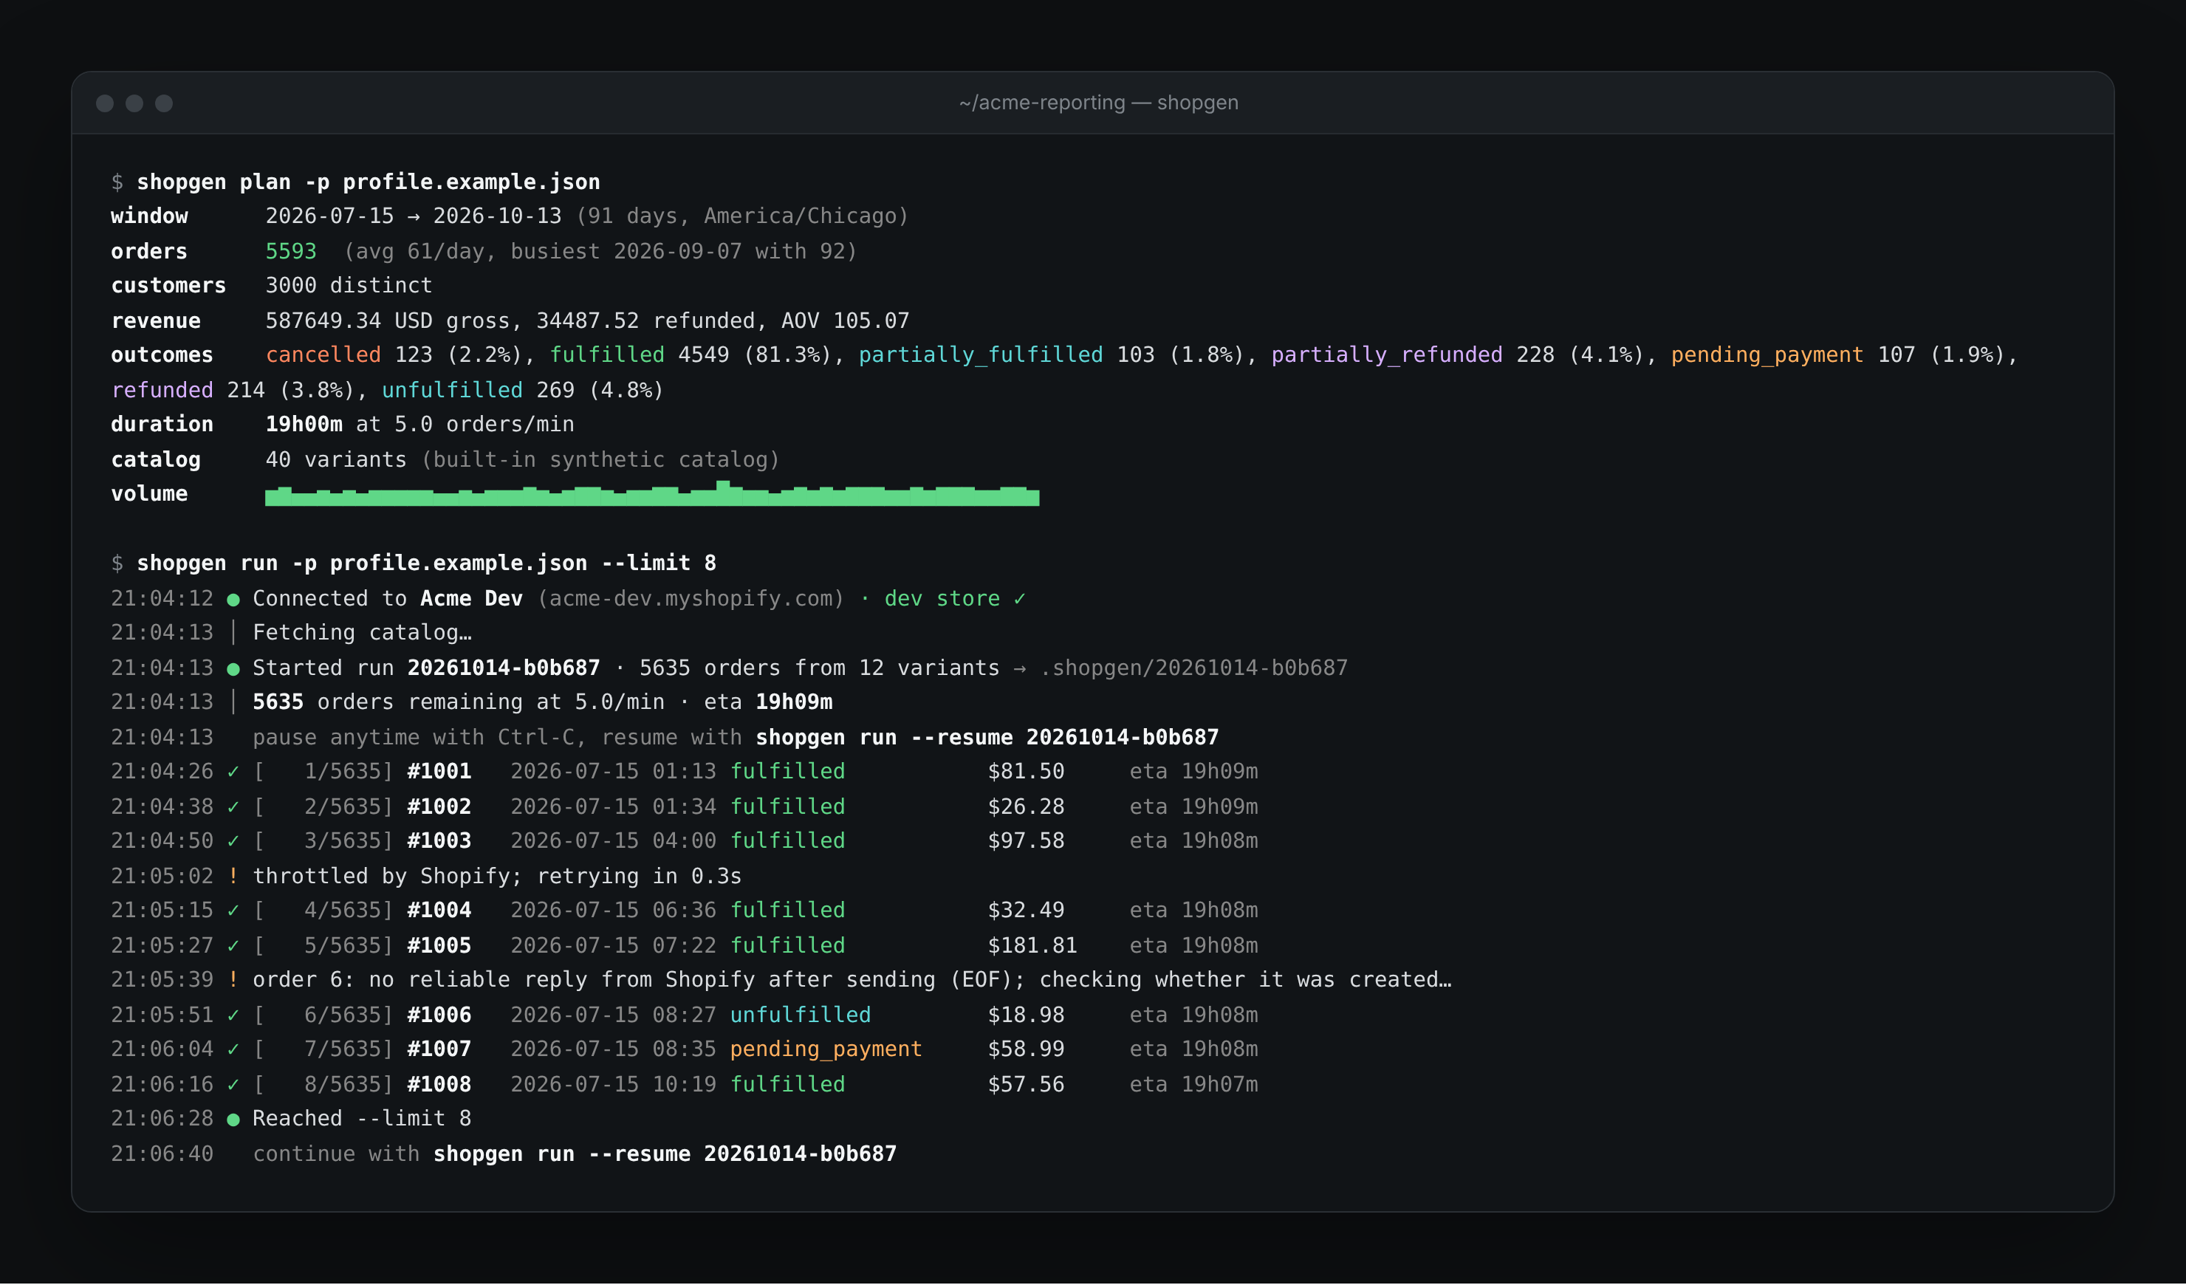Click 'pending_payment' in the outcomes line
The width and height of the screenshot is (2186, 1285).
[x=1766, y=355]
